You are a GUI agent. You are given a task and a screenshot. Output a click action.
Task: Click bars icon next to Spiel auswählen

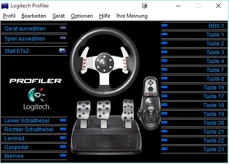coord(63,38)
